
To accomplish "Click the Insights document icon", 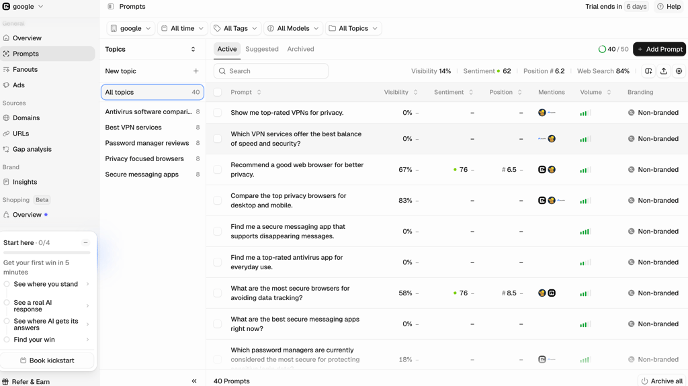I will 6,182.
